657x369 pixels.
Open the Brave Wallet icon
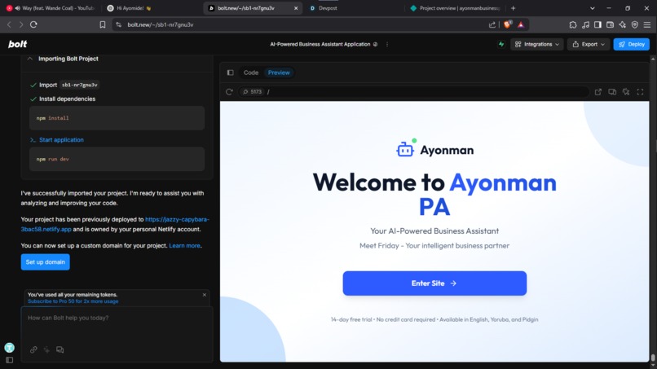[x=610, y=24]
